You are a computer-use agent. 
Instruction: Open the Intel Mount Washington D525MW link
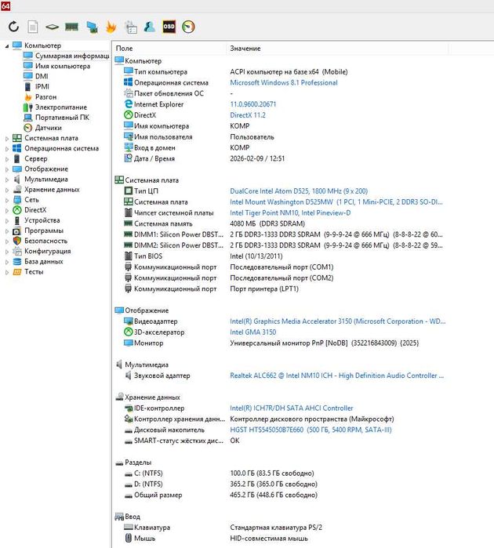point(336,202)
